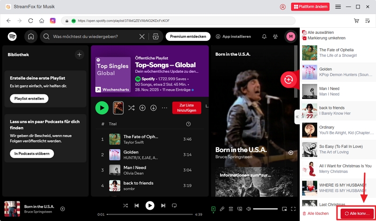Open the connect to a device icon

point(240,209)
